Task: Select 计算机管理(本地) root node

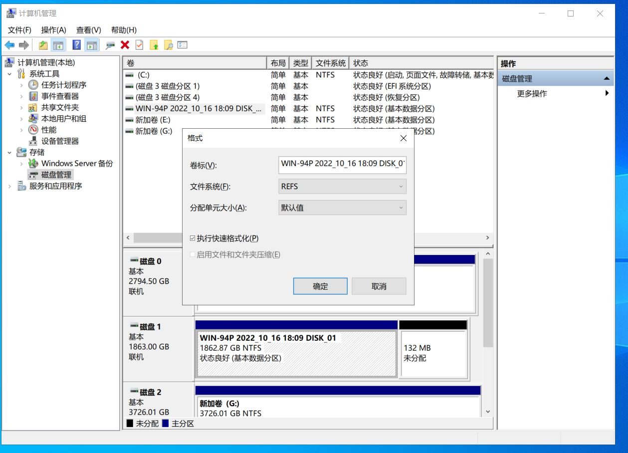Action: pos(46,62)
